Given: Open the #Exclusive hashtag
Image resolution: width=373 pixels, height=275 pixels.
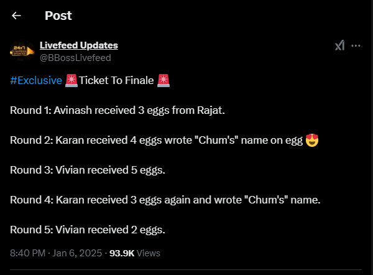Looking at the screenshot, I should pyautogui.click(x=36, y=80).
